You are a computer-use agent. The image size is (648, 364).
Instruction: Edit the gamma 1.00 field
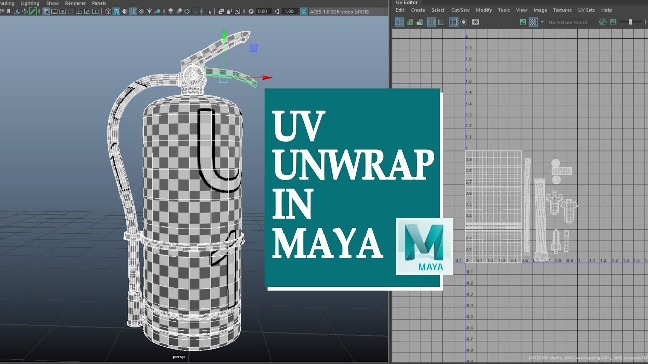coord(290,11)
